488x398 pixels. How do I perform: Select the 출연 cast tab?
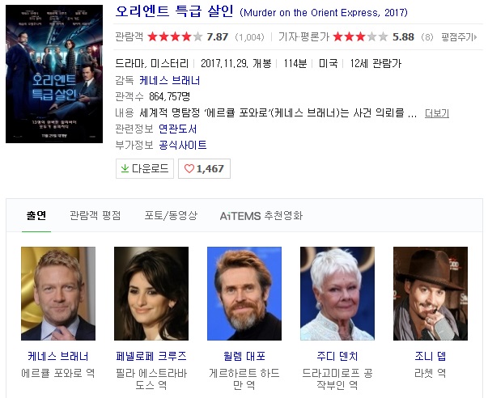click(x=36, y=215)
